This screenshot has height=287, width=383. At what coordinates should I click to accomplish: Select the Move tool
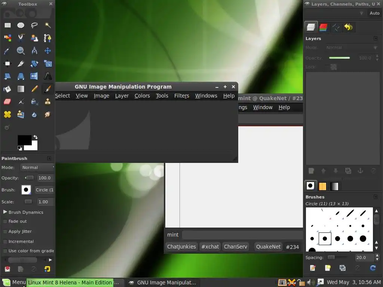48,51
